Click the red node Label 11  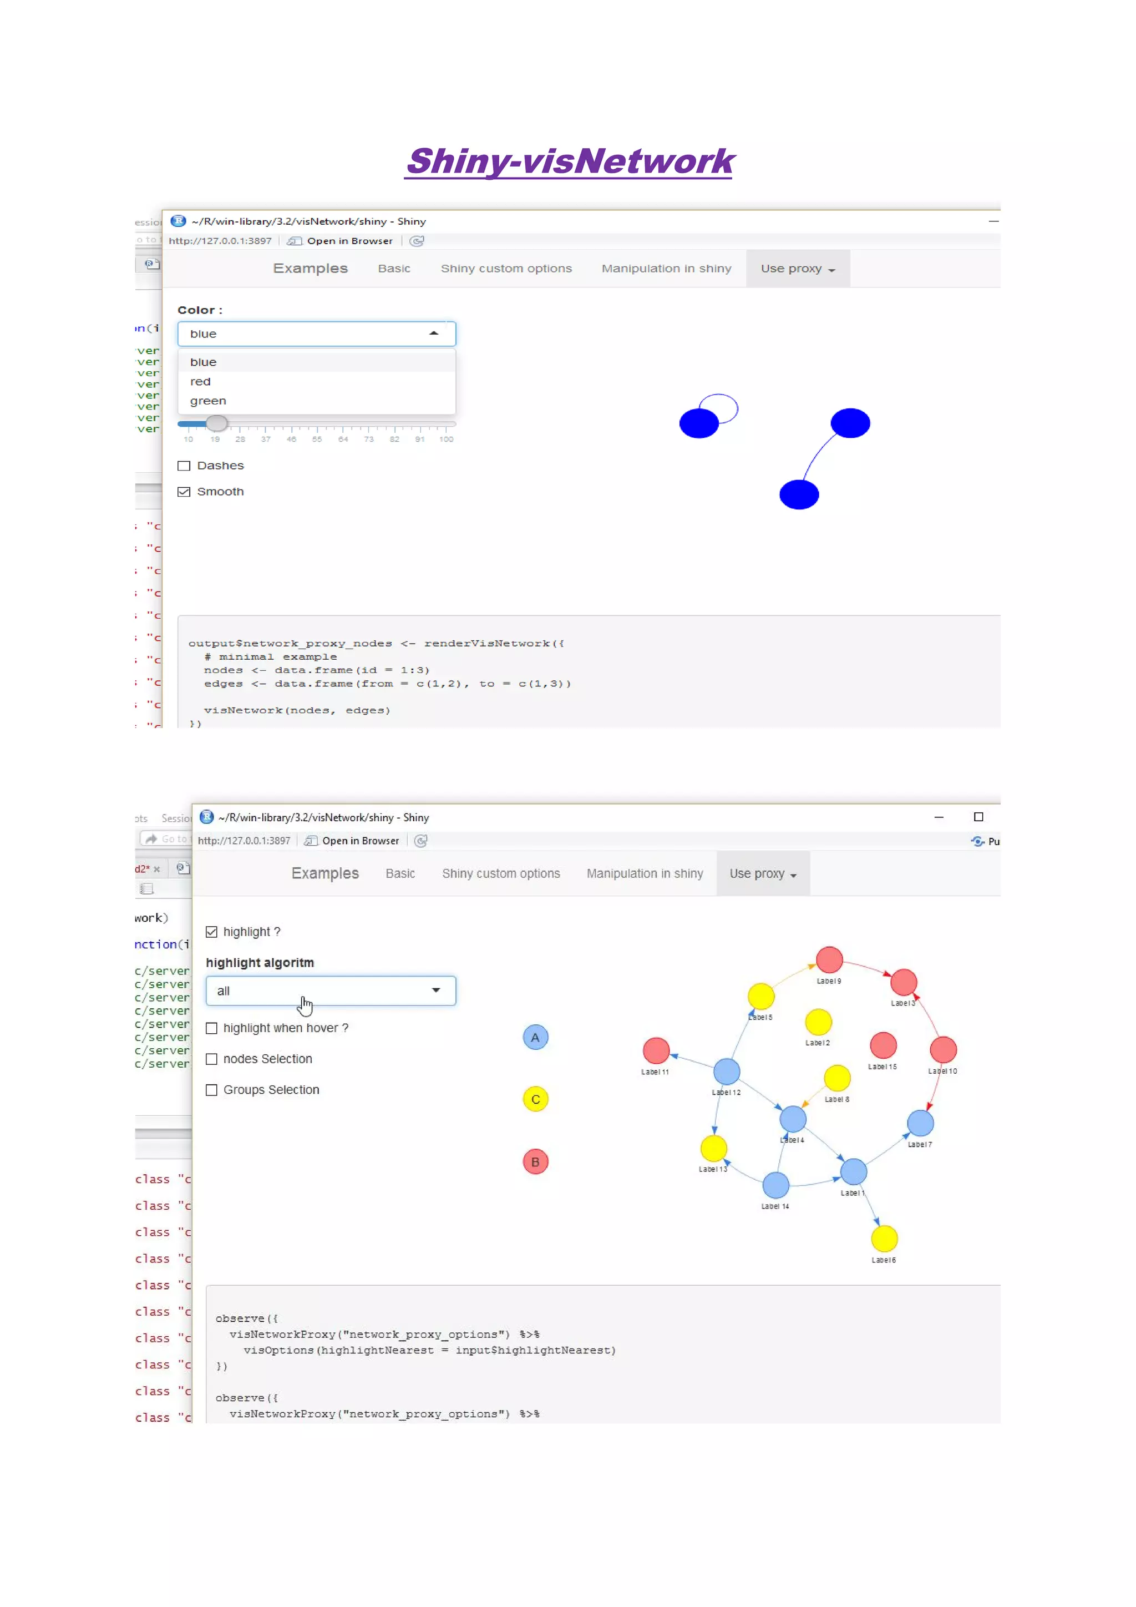pyautogui.click(x=656, y=1050)
